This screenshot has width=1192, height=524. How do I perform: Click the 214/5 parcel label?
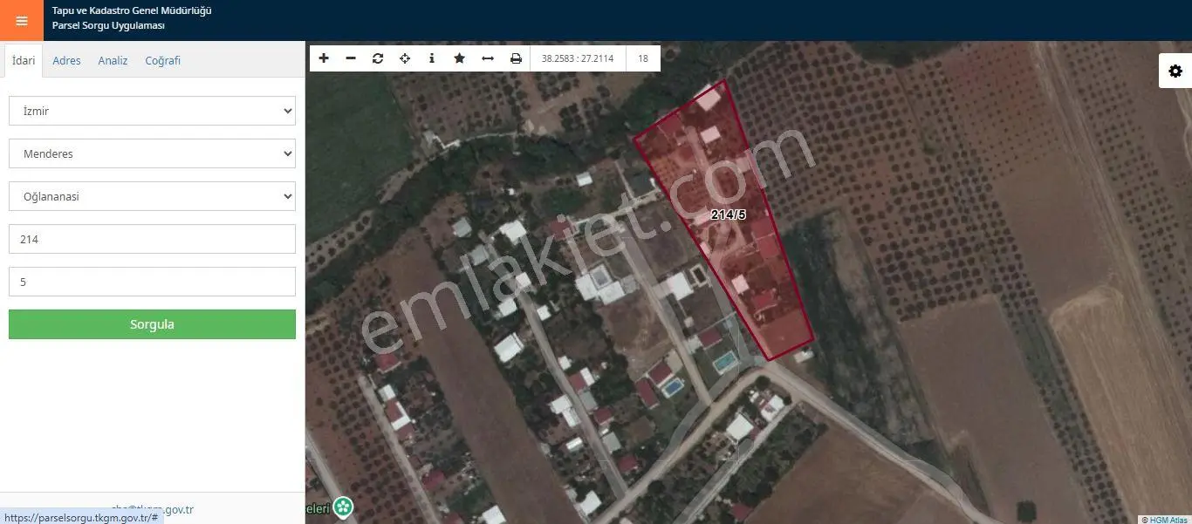click(728, 214)
